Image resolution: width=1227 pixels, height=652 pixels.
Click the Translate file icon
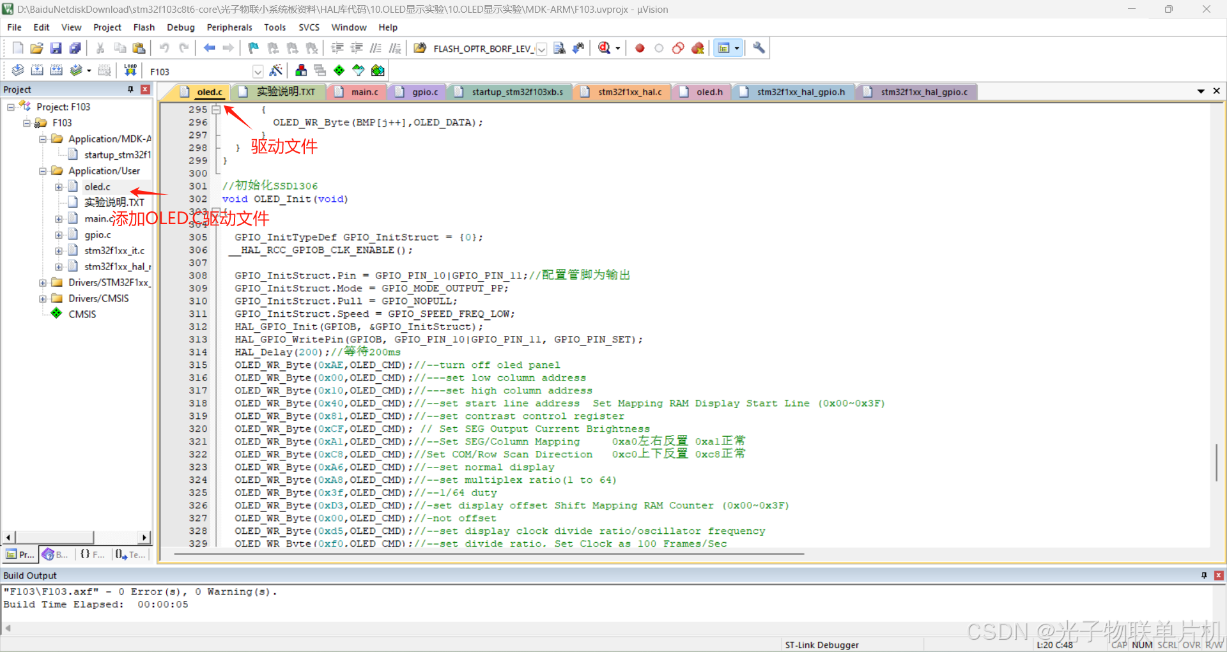18,70
